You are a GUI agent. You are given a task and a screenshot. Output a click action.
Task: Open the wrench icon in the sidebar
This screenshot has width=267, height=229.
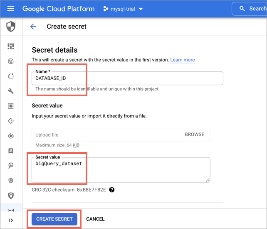pyautogui.click(x=11, y=91)
